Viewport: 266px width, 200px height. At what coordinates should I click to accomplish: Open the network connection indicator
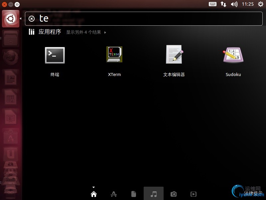223,4
